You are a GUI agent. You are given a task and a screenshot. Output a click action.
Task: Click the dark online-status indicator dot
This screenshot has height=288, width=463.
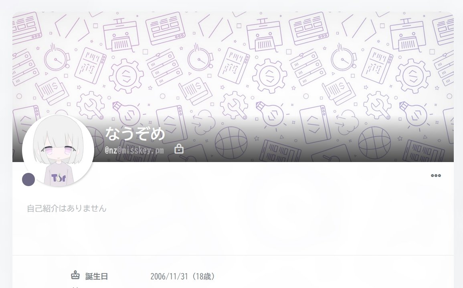tap(28, 180)
